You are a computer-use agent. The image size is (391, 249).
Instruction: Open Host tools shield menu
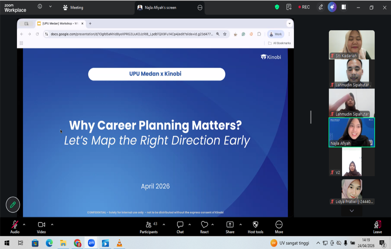click(x=255, y=227)
